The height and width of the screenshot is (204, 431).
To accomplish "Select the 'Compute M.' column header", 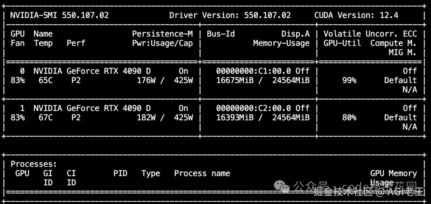I will 393,43.
